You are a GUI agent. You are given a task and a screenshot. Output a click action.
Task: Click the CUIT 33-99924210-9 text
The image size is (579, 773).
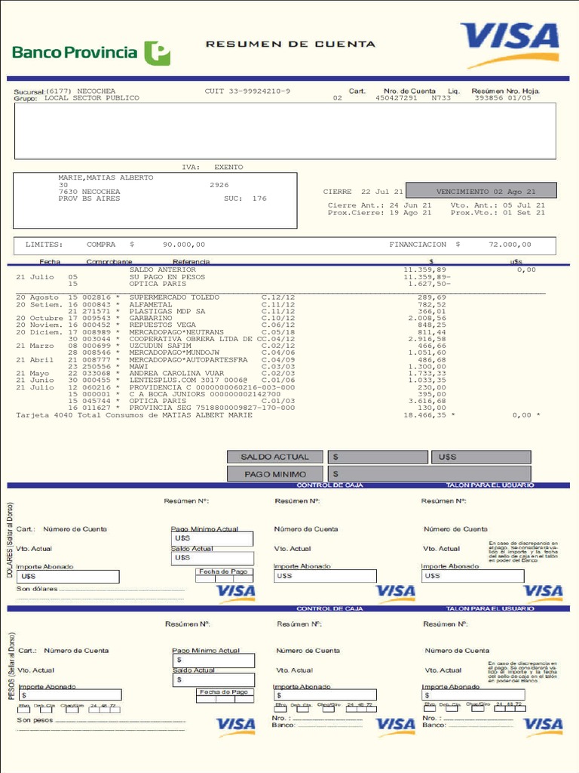click(247, 91)
